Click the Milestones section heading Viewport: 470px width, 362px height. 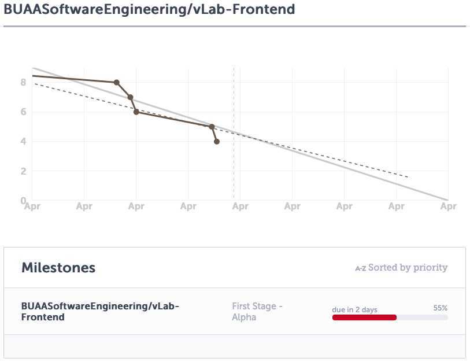[58, 268]
